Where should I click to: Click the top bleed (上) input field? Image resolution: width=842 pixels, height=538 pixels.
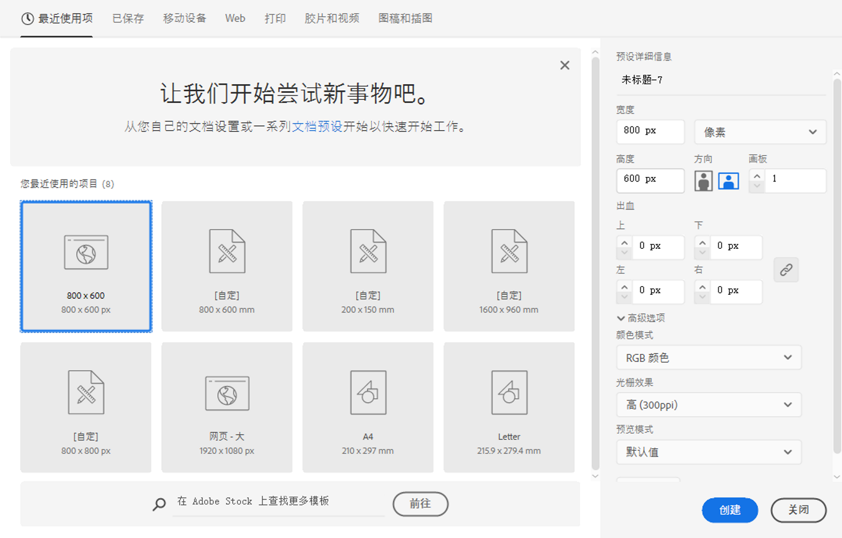pos(658,247)
